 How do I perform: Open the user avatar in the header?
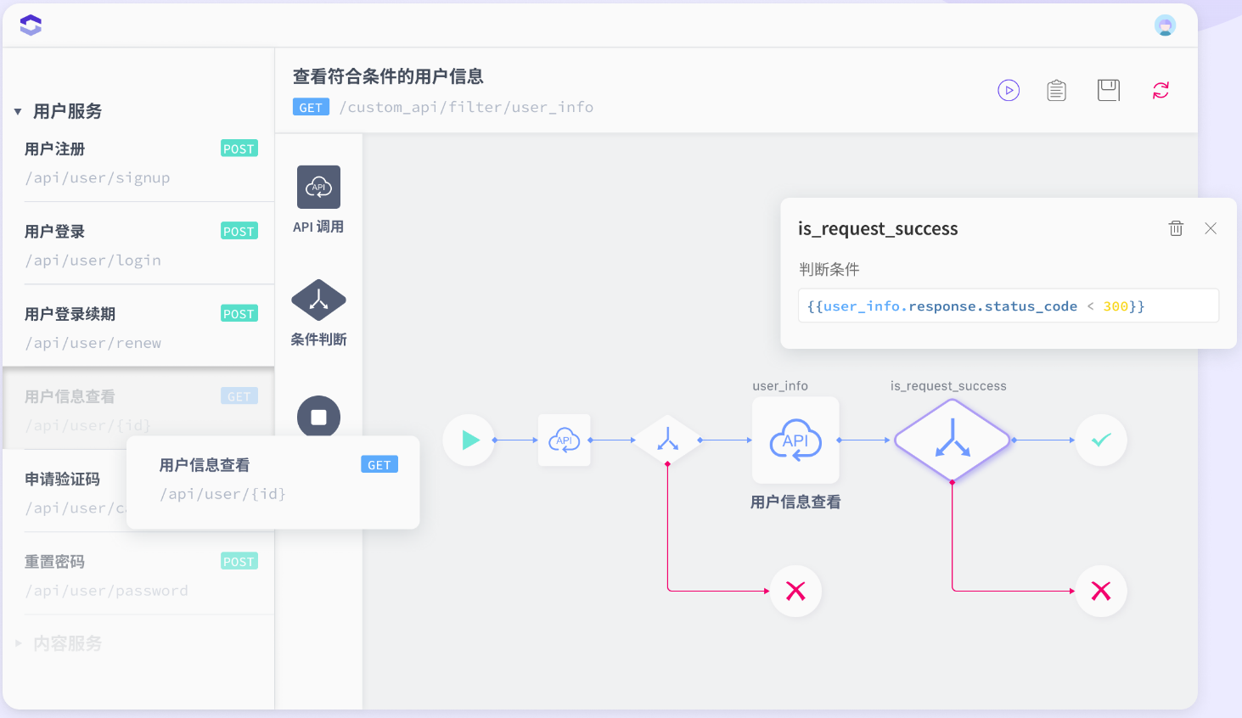pyautogui.click(x=1166, y=25)
